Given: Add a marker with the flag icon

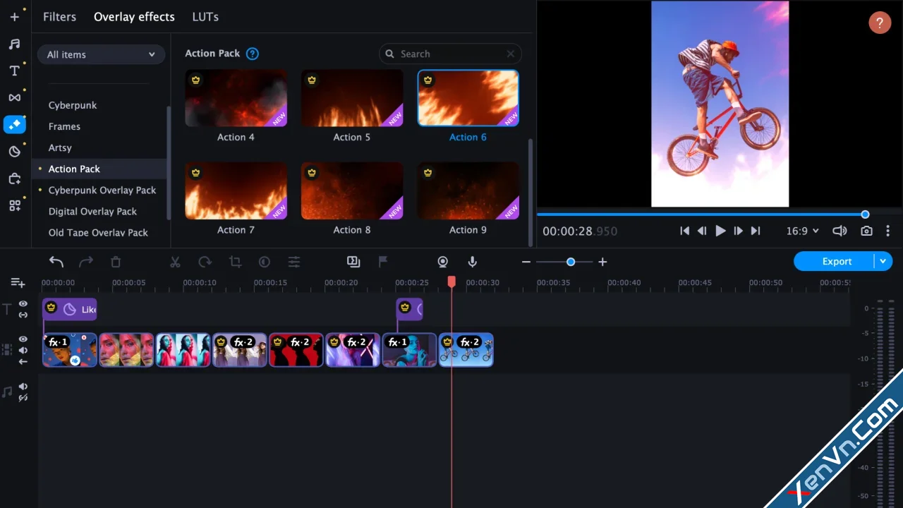Looking at the screenshot, I should click(x=383, y=262).
